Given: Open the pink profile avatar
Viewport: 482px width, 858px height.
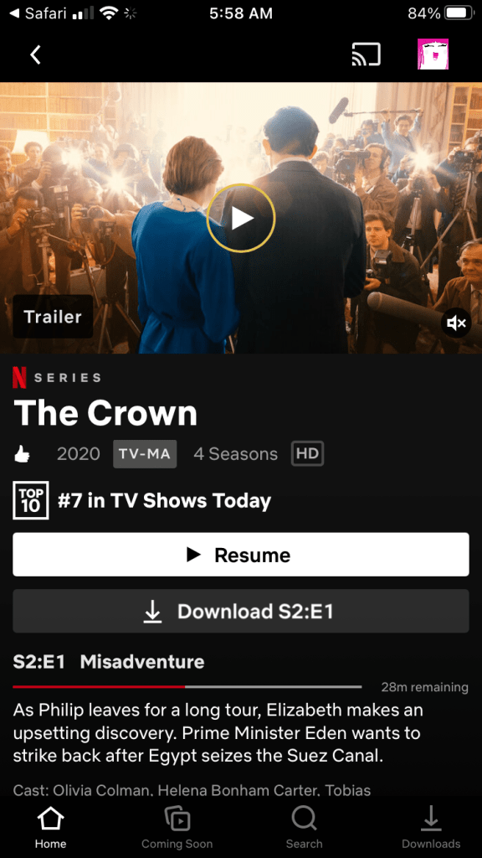Looking at the screenshot, I should point(433,54).
